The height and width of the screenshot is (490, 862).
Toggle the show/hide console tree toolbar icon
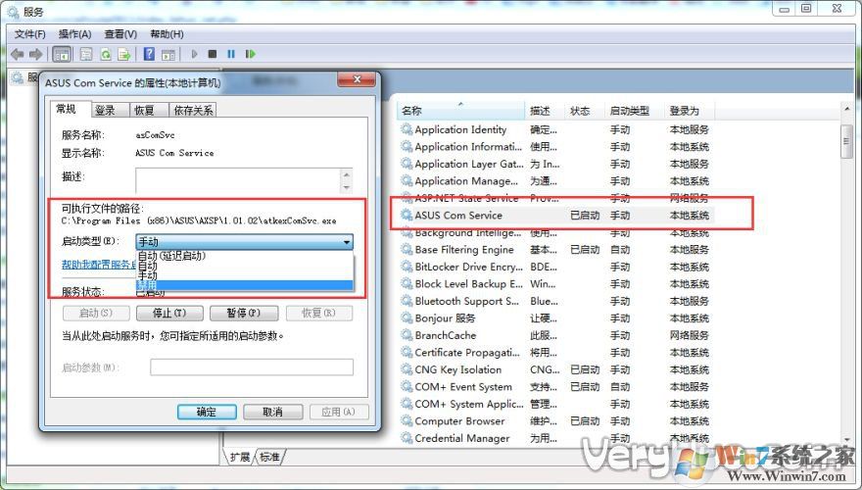62,54
